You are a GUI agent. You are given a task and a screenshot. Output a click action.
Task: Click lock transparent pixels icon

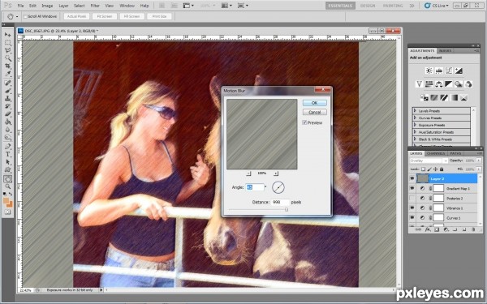(x=423, y=169)
